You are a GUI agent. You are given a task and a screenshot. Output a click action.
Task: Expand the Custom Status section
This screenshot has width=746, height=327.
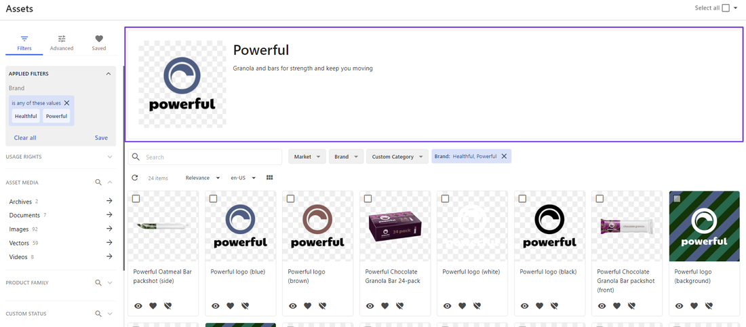click(110, 313)
